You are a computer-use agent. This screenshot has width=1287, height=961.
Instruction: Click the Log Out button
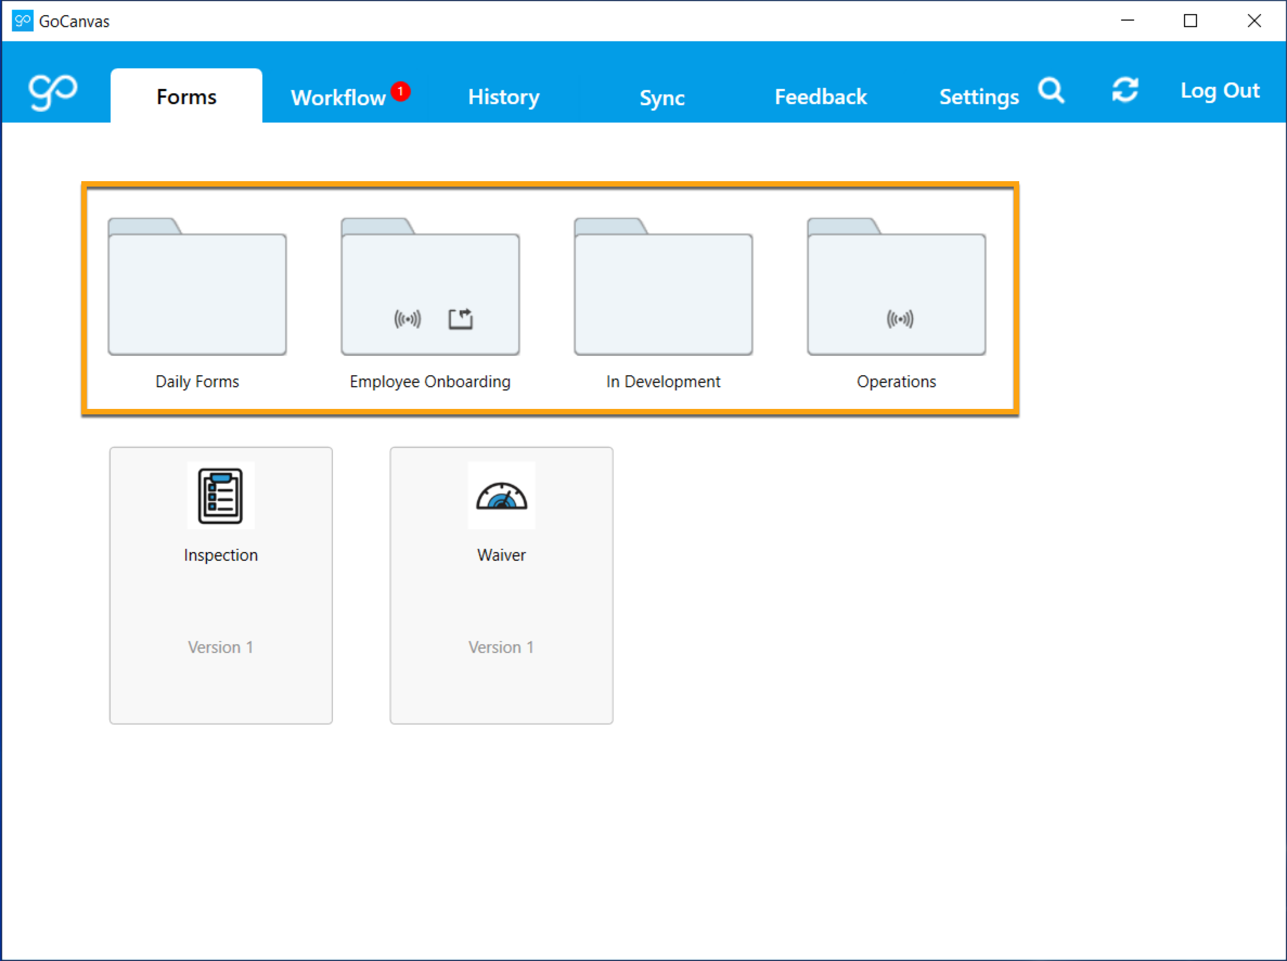(x=1220, y=91)
